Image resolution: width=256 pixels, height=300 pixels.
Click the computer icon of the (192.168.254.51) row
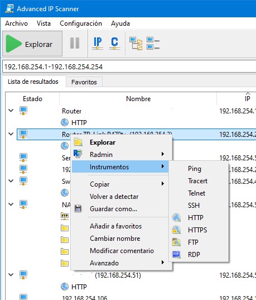(23, 275)
